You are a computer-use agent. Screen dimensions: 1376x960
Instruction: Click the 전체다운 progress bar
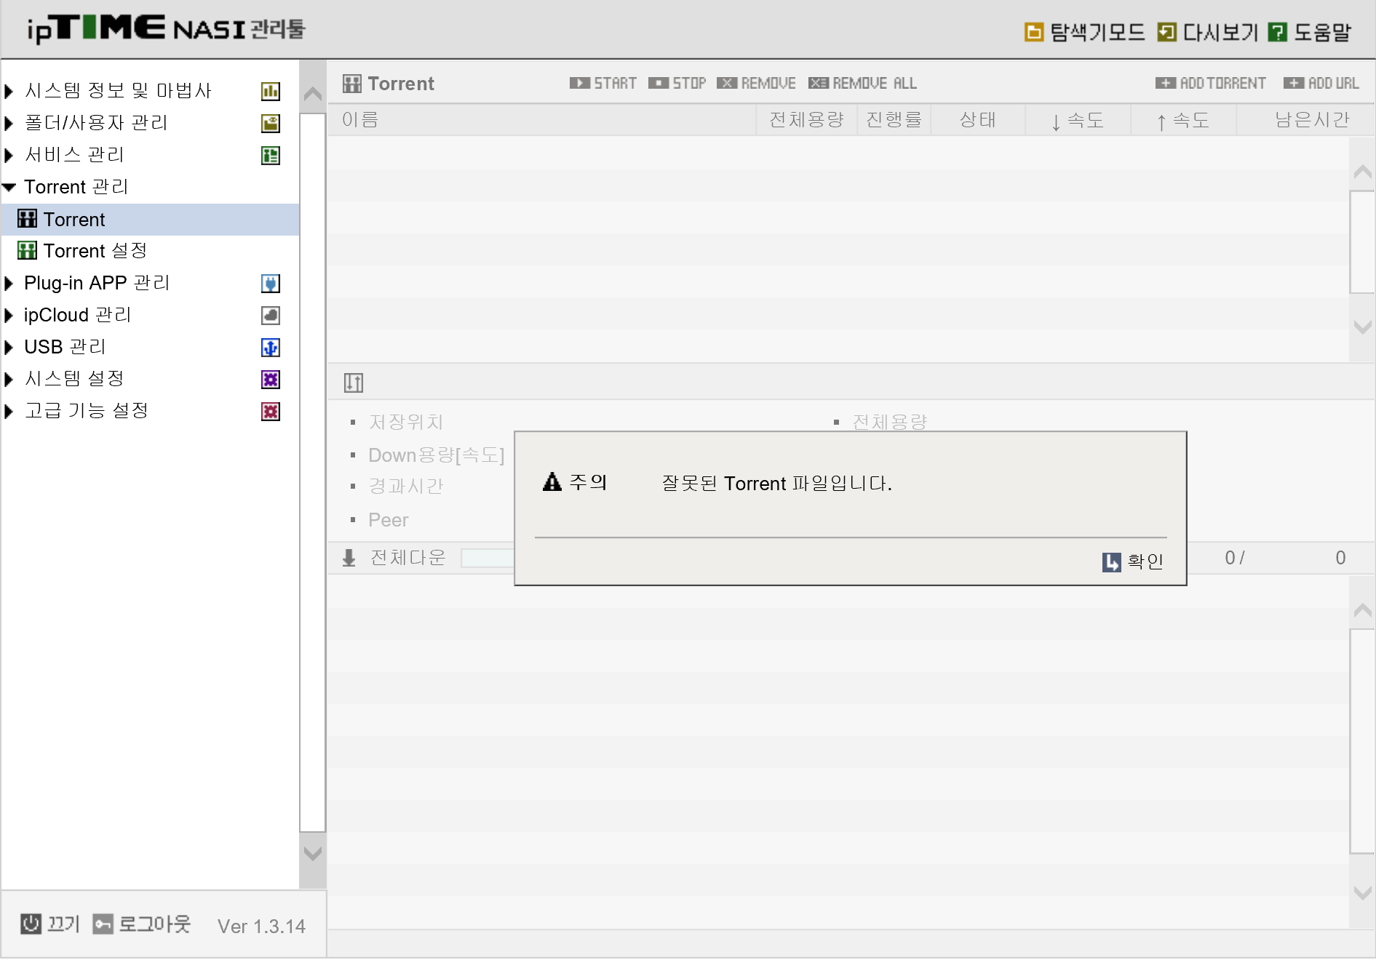(488, 558)
